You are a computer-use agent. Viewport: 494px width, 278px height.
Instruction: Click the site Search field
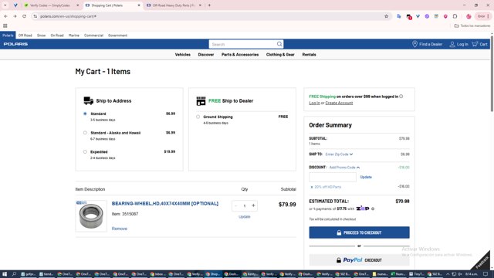point(242,44)
